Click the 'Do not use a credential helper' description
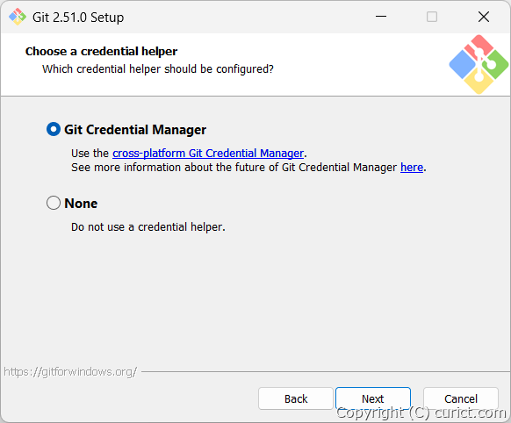 (x=148, y=227)
